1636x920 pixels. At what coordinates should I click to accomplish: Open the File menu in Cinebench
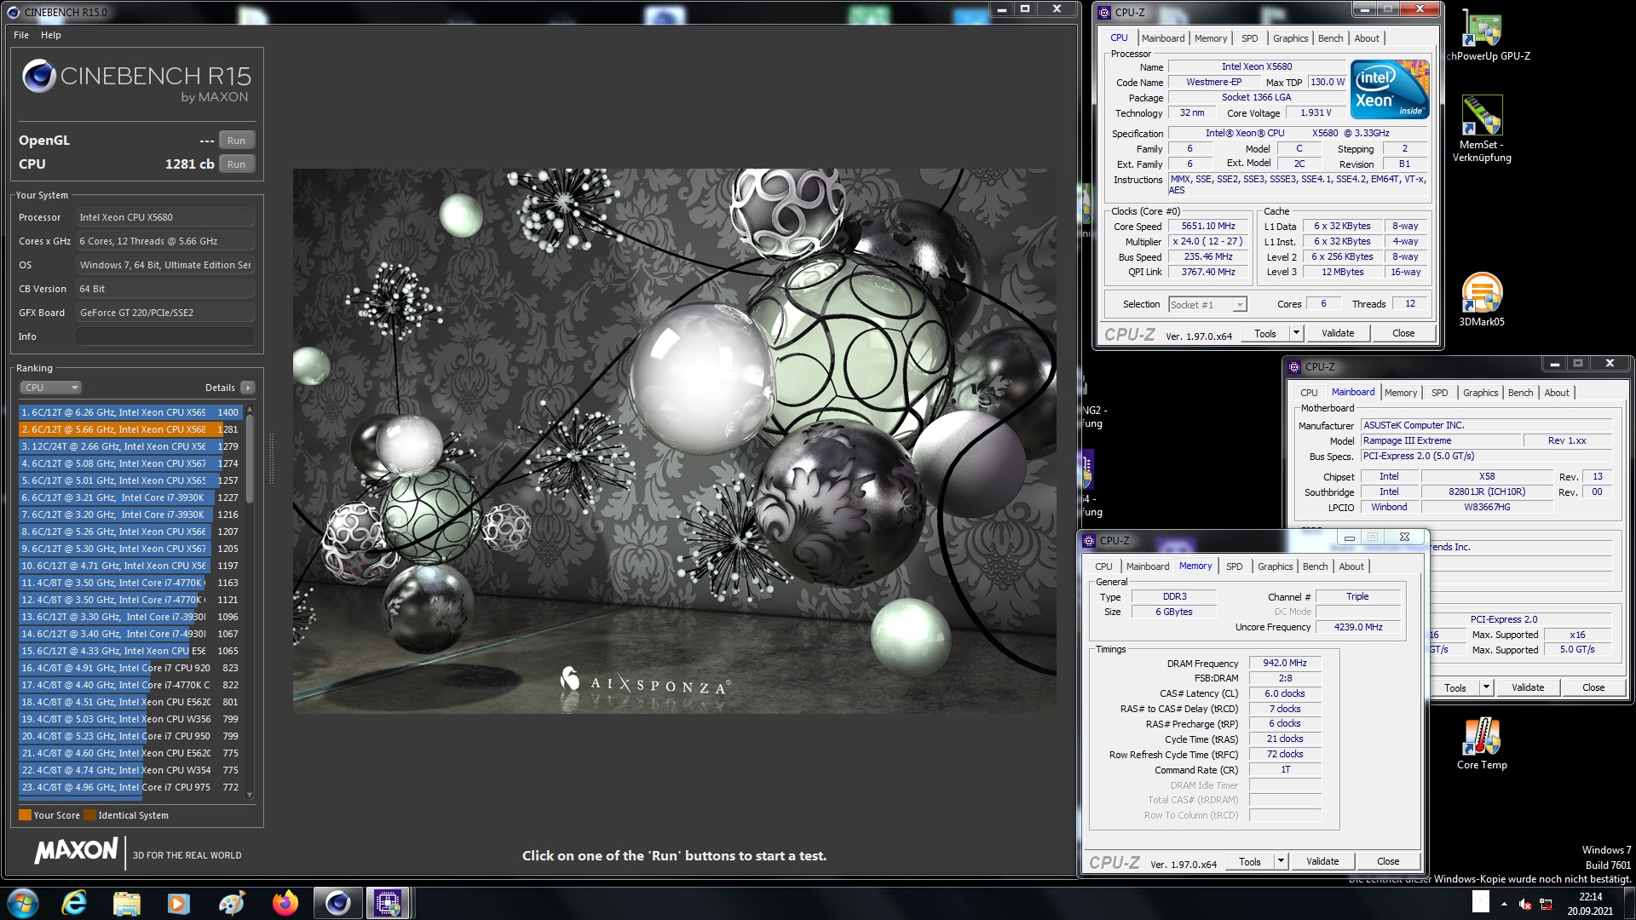pos(21,35)
